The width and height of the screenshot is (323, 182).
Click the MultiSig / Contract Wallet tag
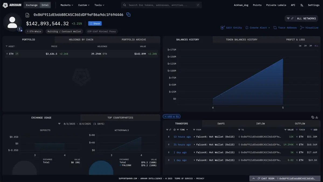point(64,31)
